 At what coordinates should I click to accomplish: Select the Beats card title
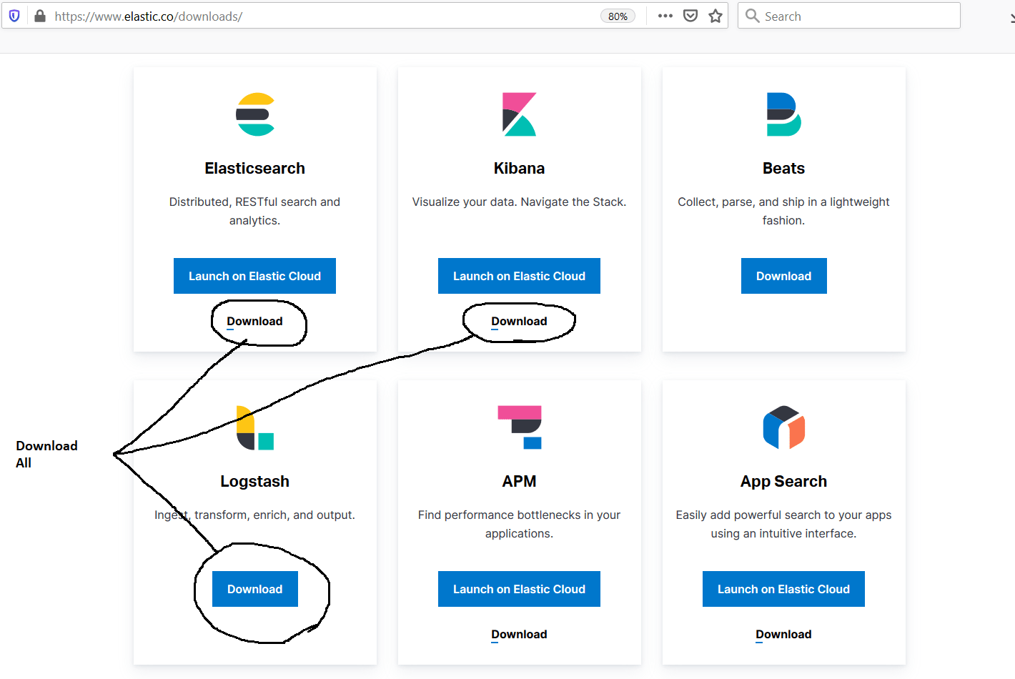[784, 169]
